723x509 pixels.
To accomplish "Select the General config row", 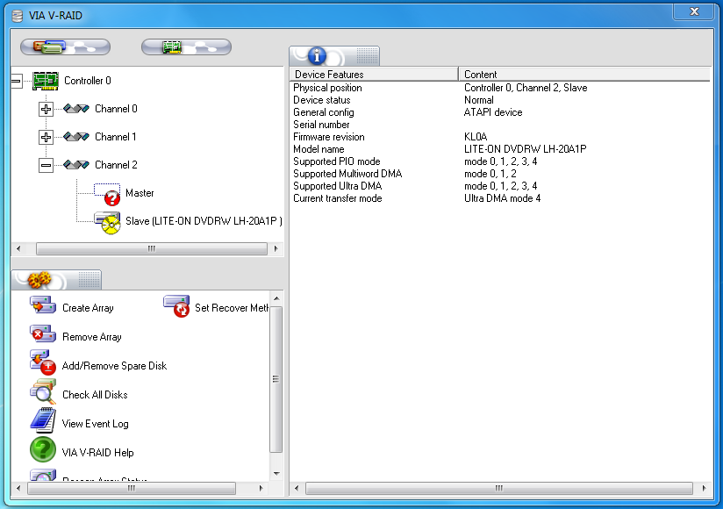I will 500,112.
